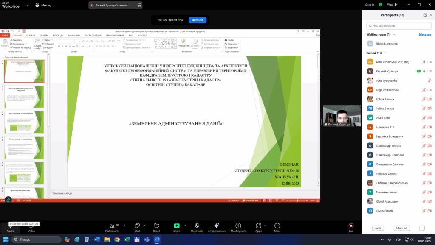Open Meeting info icon
This screenshot has height=245, width=435.
tap(238, 226)
